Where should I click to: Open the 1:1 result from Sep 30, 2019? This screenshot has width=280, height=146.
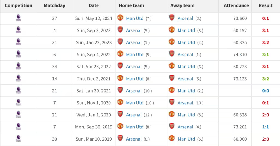click(x=266, y=127)
